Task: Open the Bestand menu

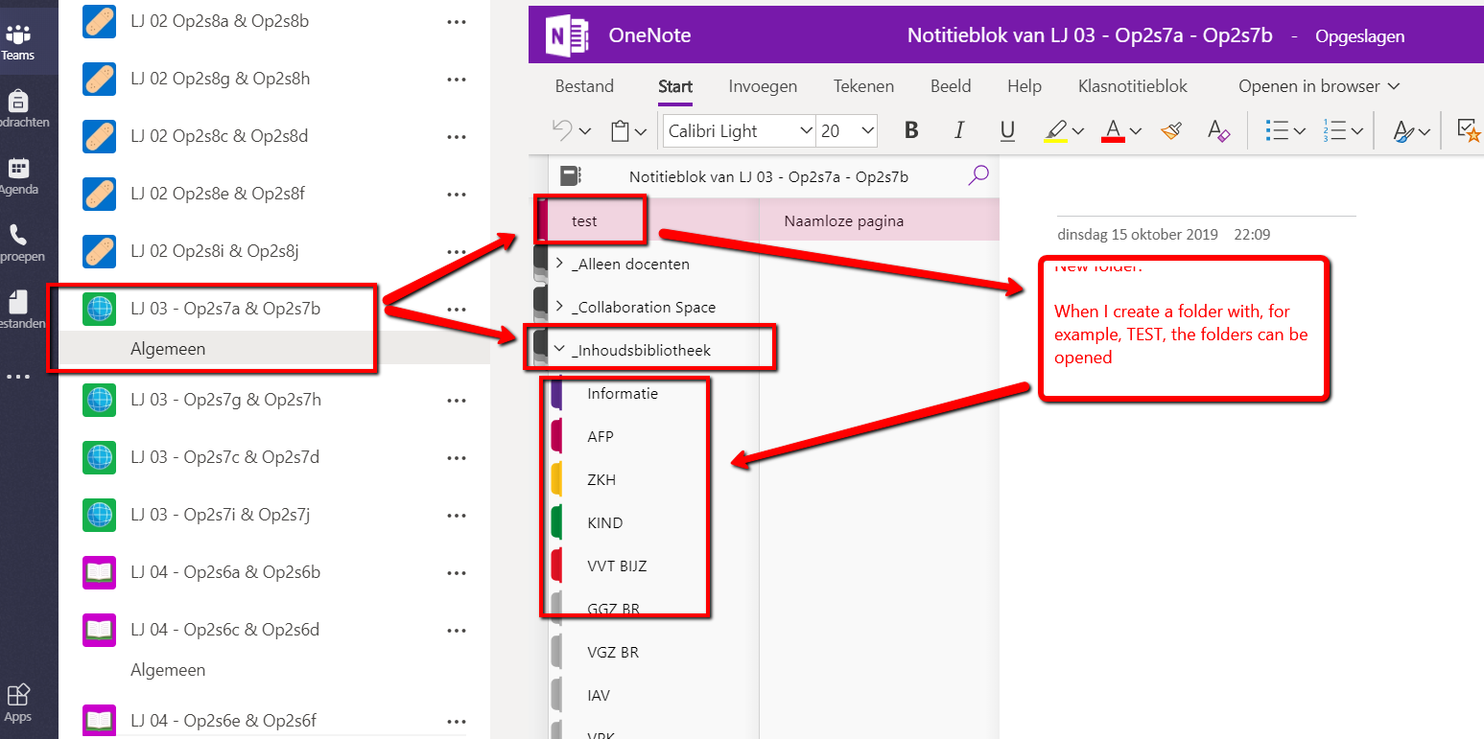Action: pos(584,86)
